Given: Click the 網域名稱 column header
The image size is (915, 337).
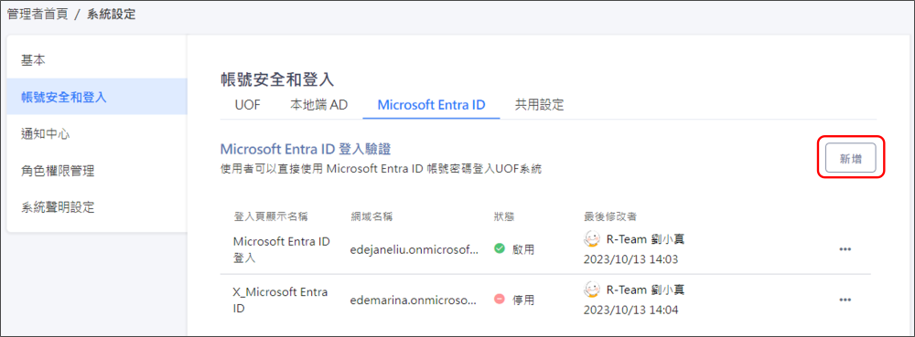Looking at the screenshot, I should pyautogui.click(x=371, y=216).
